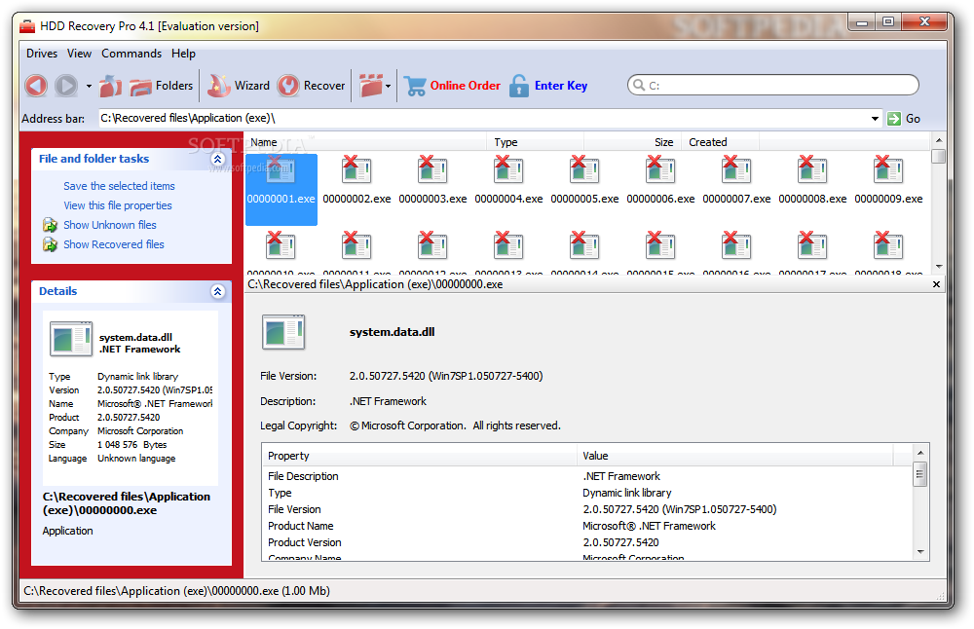
Task: Expand the Address bar dropdown arrow
Action: point(875,118)
